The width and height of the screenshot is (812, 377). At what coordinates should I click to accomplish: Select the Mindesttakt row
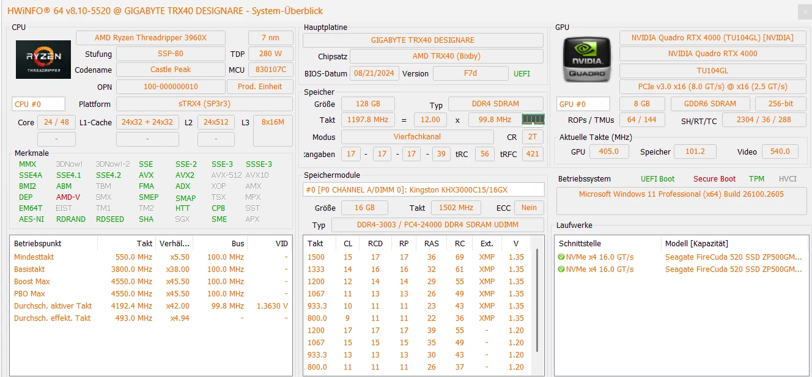151,257
